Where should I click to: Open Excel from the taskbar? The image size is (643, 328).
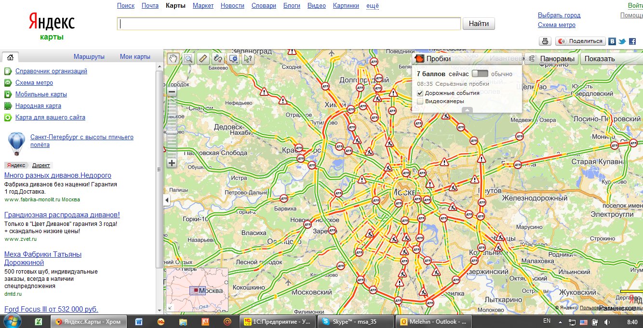(x=38, y=322)
